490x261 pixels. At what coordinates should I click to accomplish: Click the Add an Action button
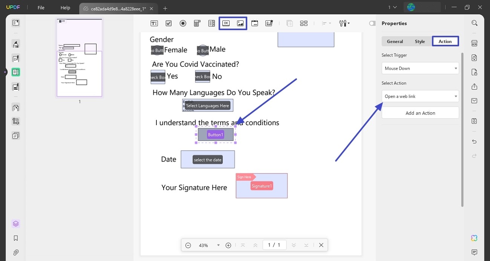click(420, 113)
